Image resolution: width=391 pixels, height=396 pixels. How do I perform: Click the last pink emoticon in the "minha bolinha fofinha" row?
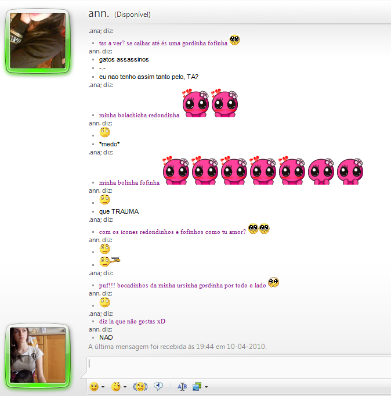coord(350,171)
